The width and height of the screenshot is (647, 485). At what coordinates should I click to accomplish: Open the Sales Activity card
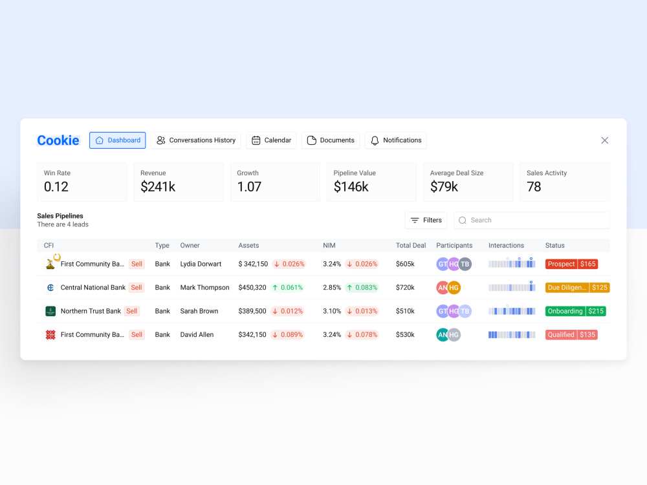point(565,182)
